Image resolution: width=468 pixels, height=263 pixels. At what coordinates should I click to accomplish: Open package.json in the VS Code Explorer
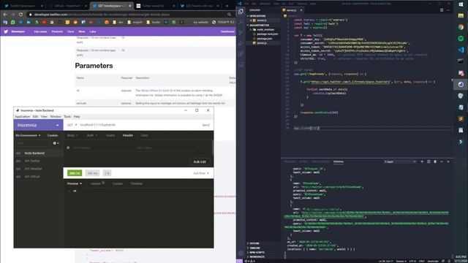click(264, 39)
